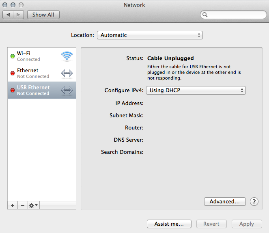Close the Network window
Image resolution: width=269 pixels, height=233 pixels.
point(5,5)
